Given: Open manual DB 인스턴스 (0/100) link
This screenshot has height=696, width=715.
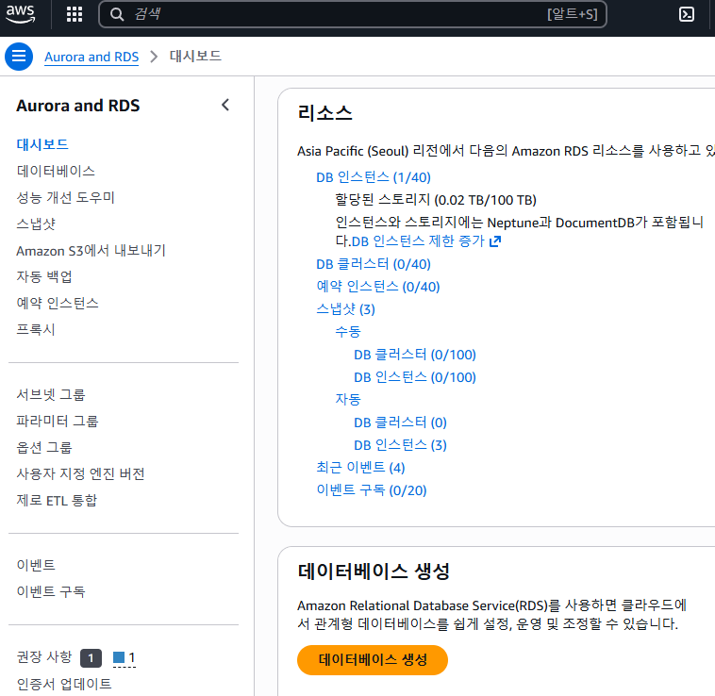Looking at the screenshot, I should pos(415,377).
